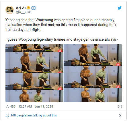Open the @A__FCB handle link
The image size is (127, 121).
(x=24, y=12)
